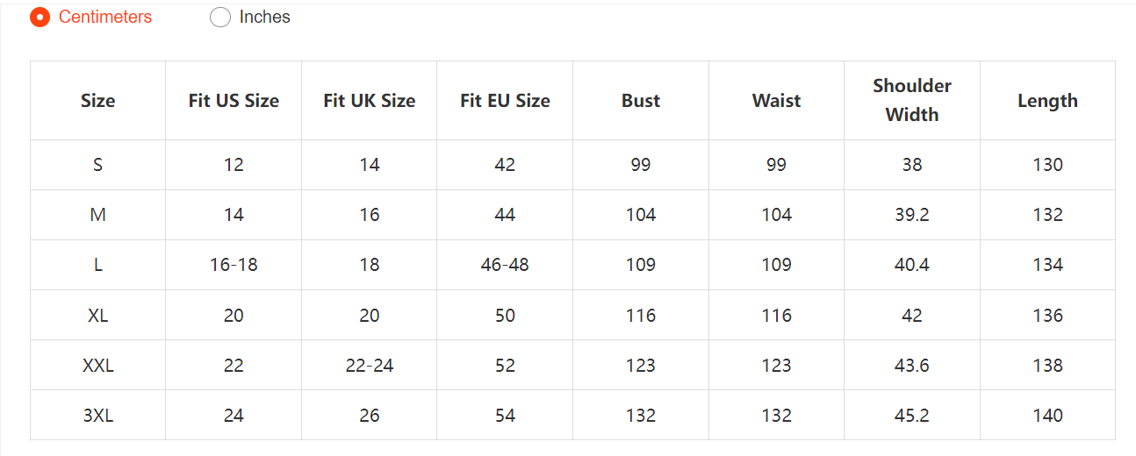Select the M size row cell
The height and width of the screenshot is (456, 1136).
pos(97,215)
